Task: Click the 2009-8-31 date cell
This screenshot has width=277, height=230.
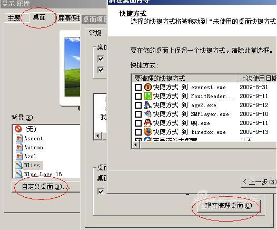Action: click(x=254, y=87)
